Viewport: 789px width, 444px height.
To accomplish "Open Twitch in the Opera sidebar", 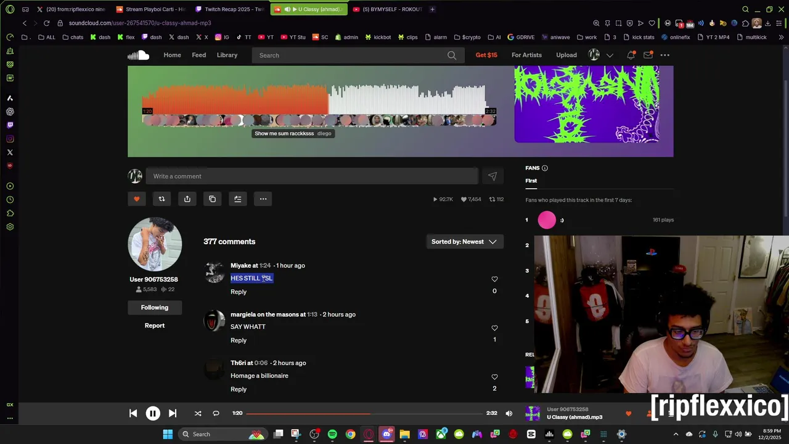I will coord(10,125).
